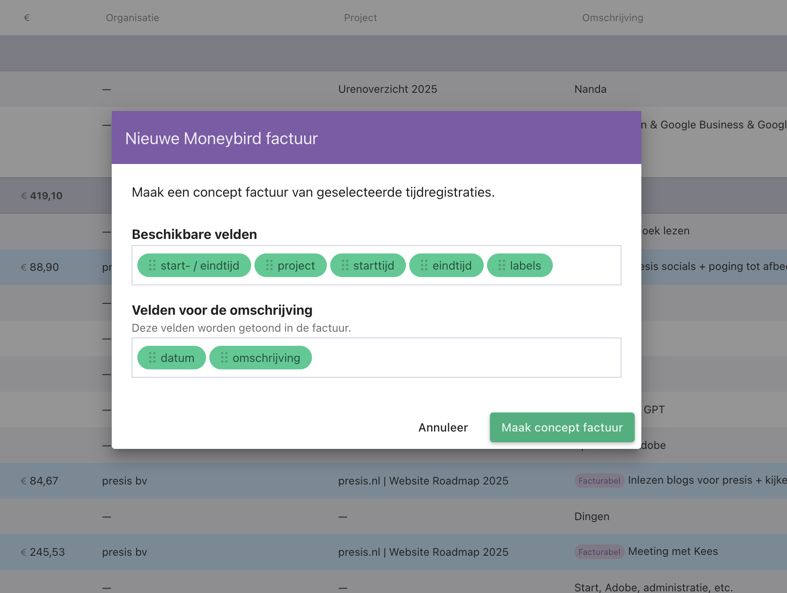Open the Omschrijving column header
The image size is (787, 593).
click(612, 17)
